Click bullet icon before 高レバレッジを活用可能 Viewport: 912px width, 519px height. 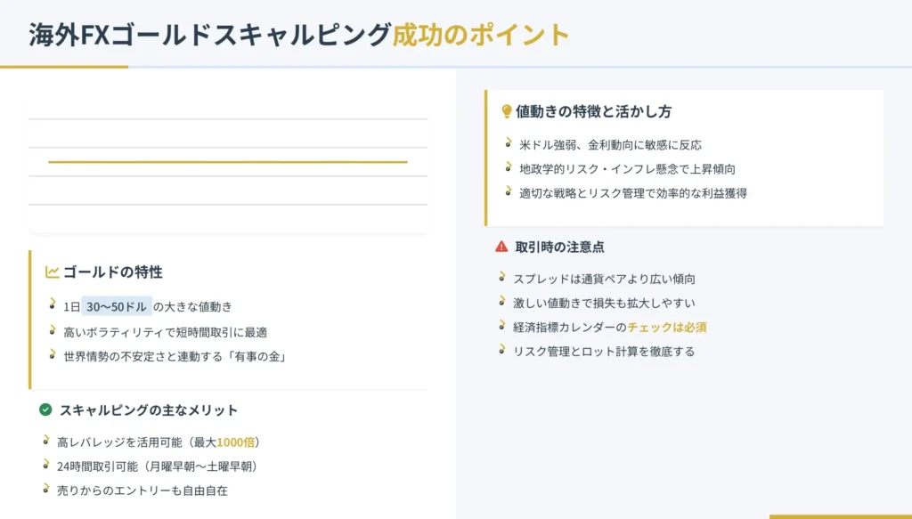[x=46, y=440]
